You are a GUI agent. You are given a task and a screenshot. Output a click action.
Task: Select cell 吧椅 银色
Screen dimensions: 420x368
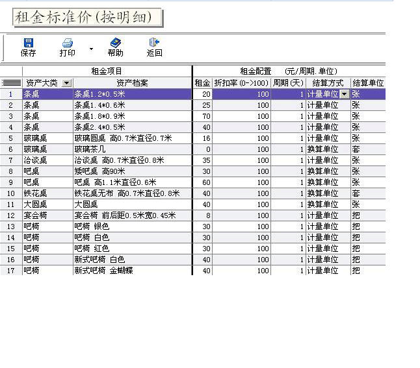(x=133, y=227)
